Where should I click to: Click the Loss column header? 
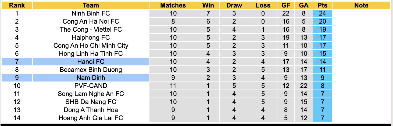263,5
